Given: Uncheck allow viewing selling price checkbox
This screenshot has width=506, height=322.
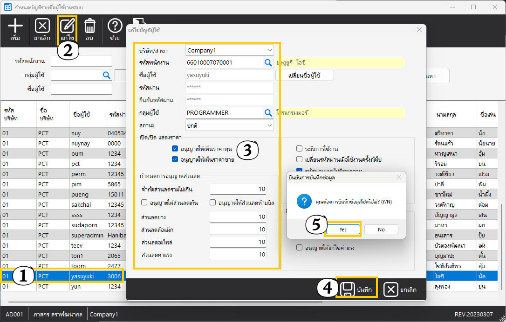Looking at the screenshot, I should [175, 160].
